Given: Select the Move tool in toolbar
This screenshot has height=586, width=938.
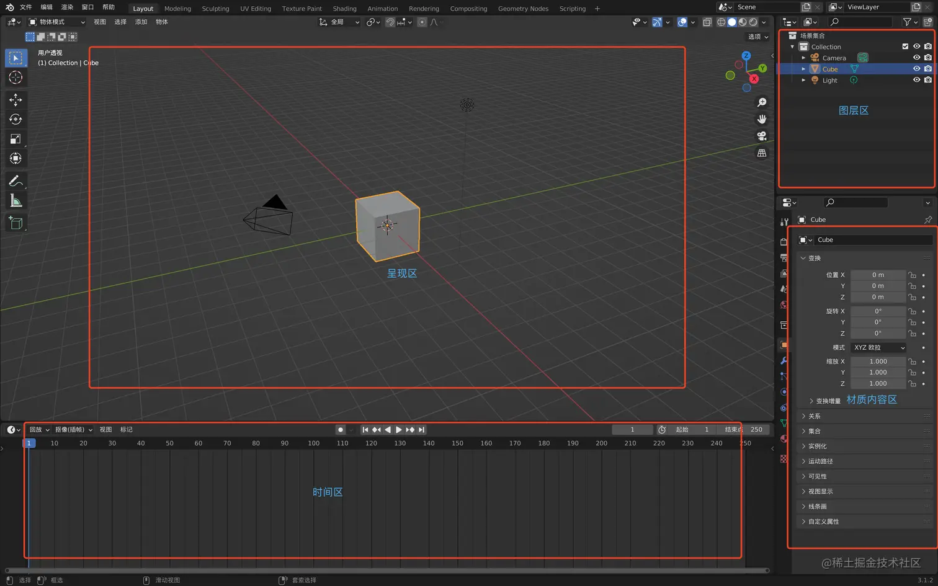Looking at the screenshot, I should [x=16, y=100].
